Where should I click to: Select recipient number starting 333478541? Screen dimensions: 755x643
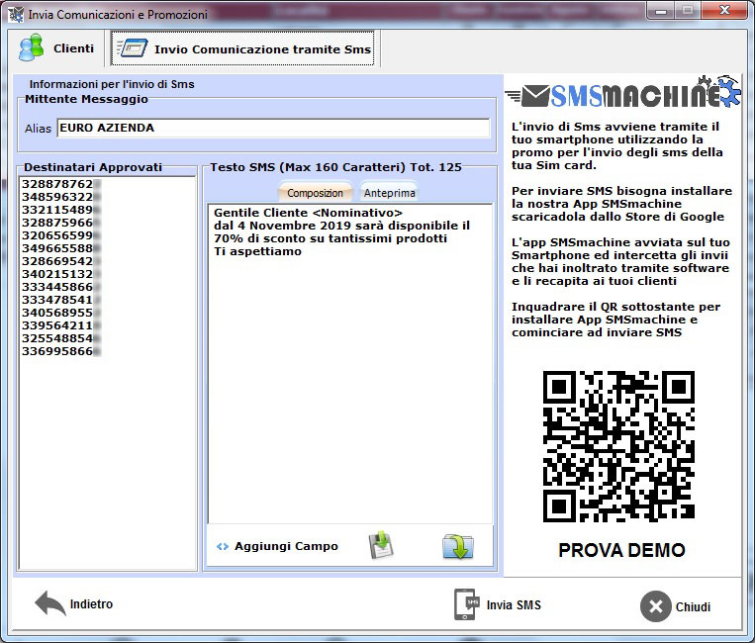[61, 300]
